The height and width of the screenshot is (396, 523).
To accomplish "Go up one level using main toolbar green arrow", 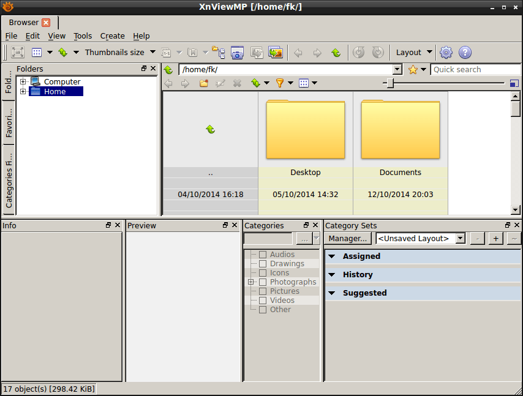I will (x=336, y=53).
